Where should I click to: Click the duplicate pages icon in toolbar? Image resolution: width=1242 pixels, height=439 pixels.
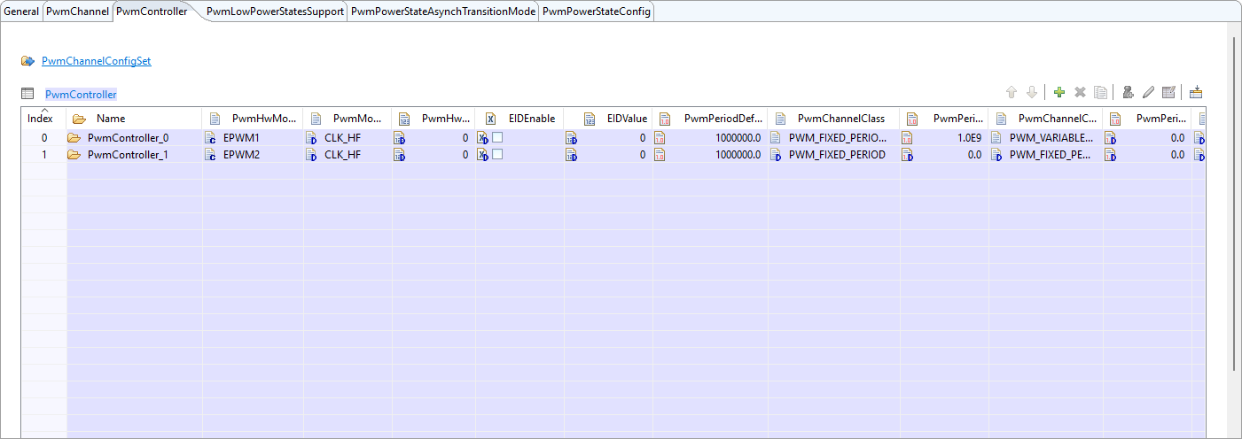pos(1100,92)
